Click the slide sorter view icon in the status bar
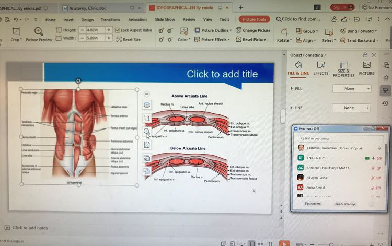This screenshot has width=392, height=246. tap(260, 244)
